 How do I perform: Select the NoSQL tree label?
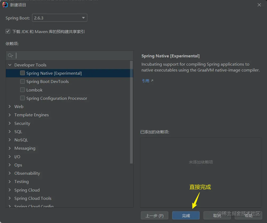point(21,140)
